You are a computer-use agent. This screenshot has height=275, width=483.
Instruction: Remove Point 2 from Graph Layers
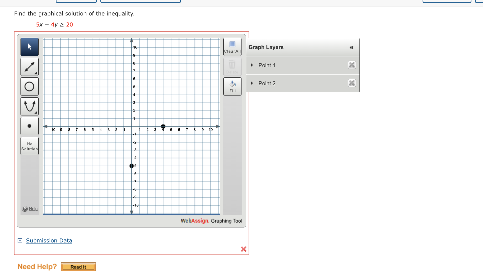tap(352, 83)
